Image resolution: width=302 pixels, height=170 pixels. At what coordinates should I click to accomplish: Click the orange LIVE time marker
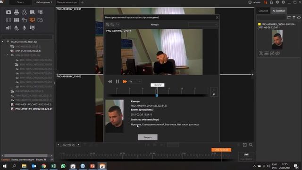pyautogui.click(x=221, y=150)
